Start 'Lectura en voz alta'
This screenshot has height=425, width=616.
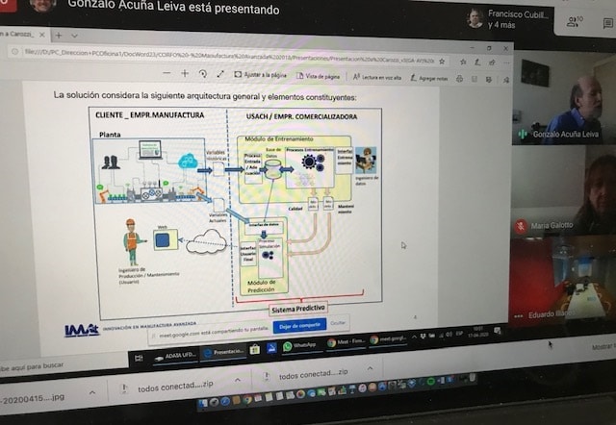[x=377, y=77]
